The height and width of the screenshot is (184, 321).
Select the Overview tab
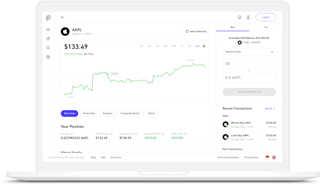coord(69,114)
